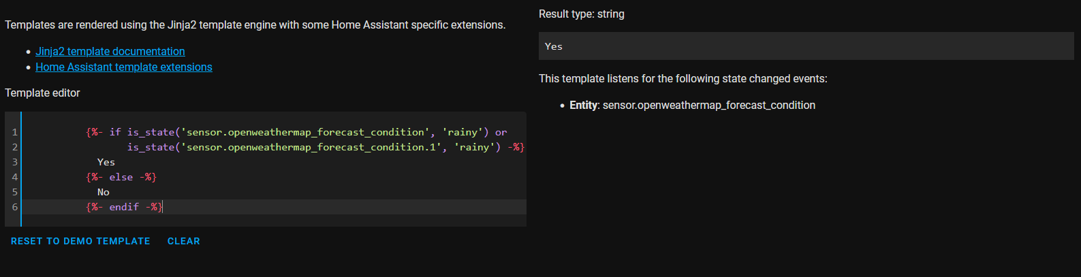Click the RESET TO DEMO TEMPLATE button

click(x=80, y=242)
